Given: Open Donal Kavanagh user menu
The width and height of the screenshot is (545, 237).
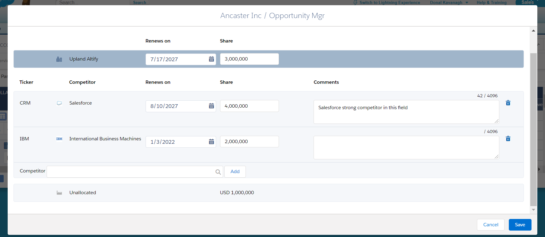Looking at the screenshot, I should click(449, 2).
